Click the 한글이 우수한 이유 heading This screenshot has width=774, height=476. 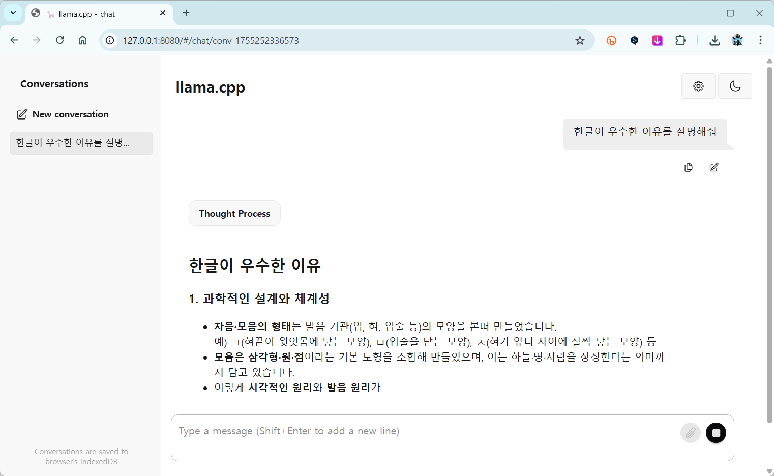pyautogui.click(x=255, y=265)
